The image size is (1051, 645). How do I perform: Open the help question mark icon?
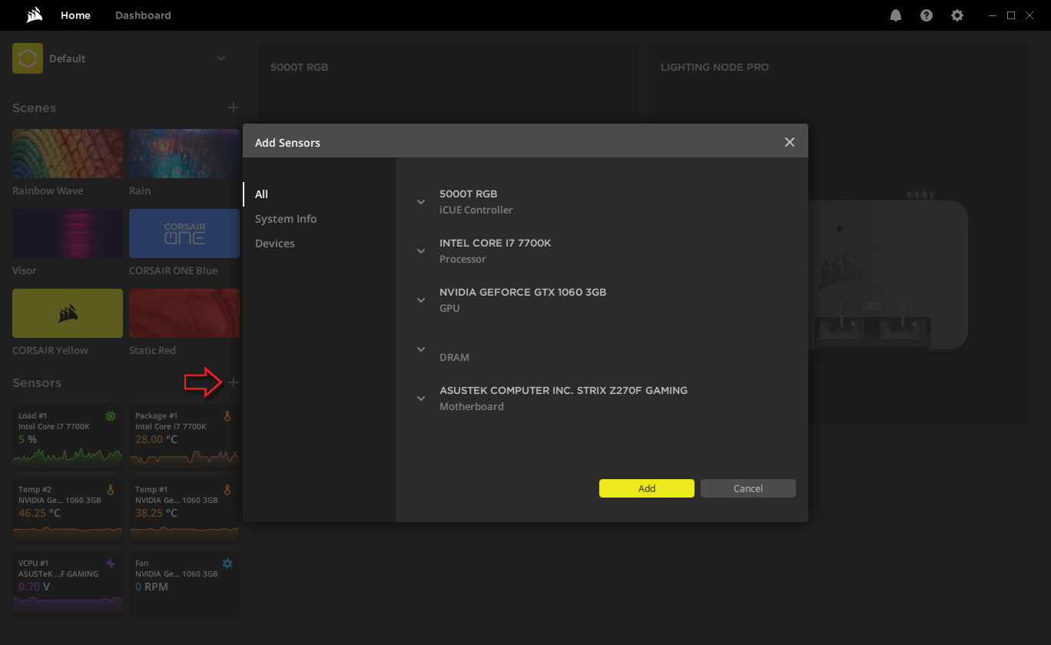(927, 15)
